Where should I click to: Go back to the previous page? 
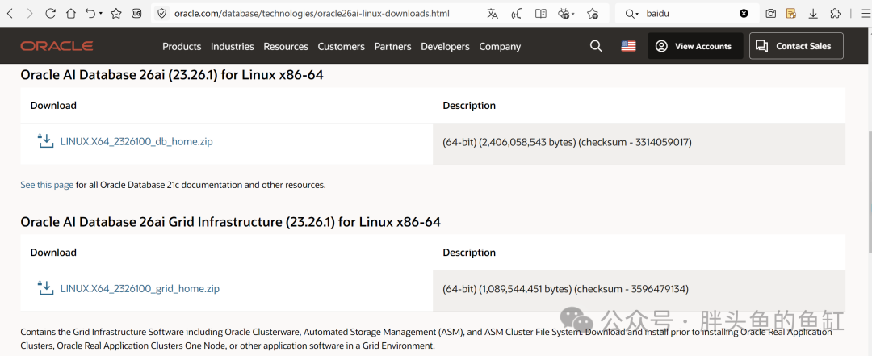point(10,14)
